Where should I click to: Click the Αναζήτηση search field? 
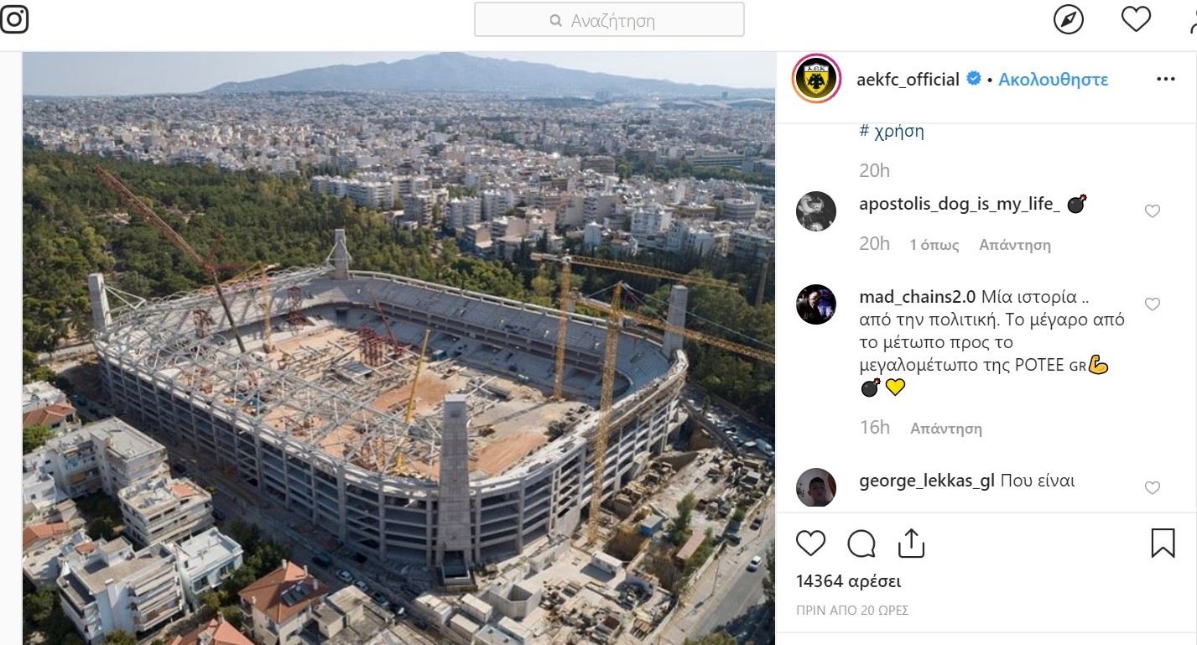609,19
